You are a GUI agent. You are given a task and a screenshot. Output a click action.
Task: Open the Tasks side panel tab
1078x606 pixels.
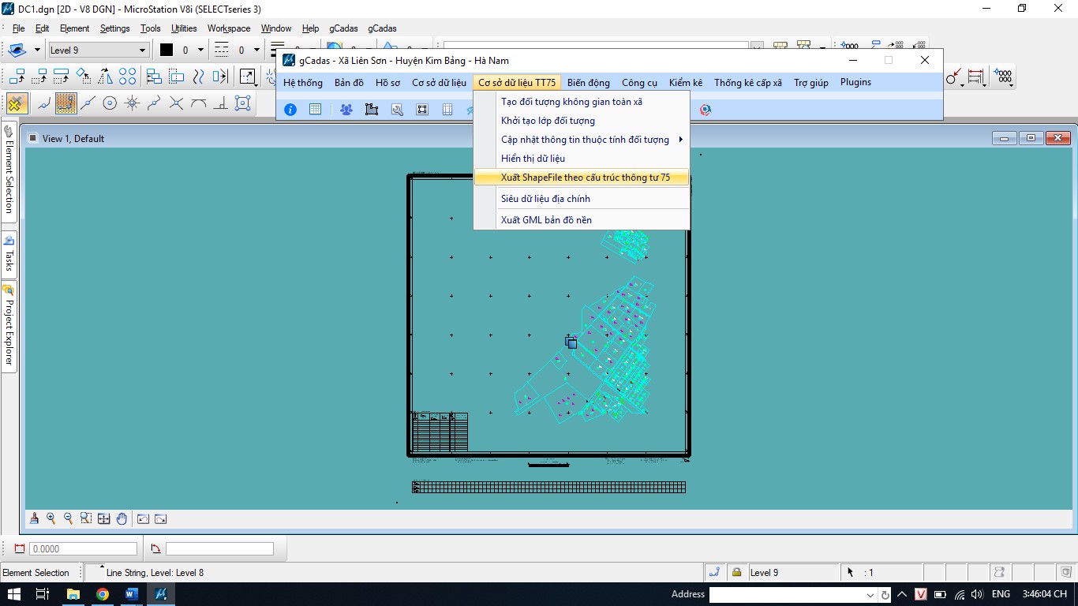tap(9, 254)
